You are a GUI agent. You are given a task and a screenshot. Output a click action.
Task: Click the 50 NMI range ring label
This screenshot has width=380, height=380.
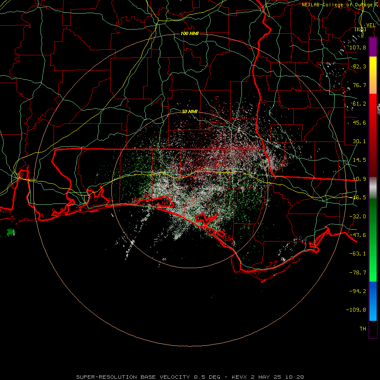click(x=190, y=111)
